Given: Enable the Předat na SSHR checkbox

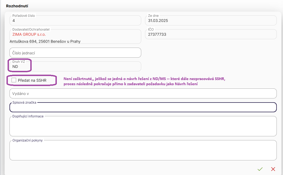Looking at the screenshot, I should coord(14,80).
